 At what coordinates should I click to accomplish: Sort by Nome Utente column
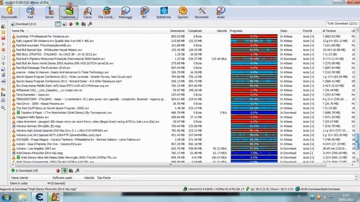[x=20, y=178]
